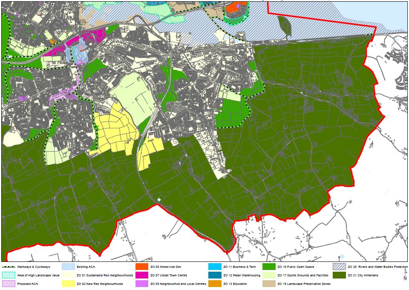The image size is (409, 290).
Task: Click the dark green City Hinterland color swatch
Action: coord(340,276)
